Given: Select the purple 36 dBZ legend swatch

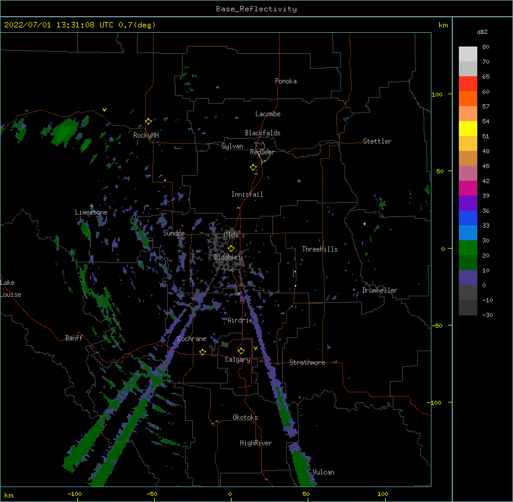Looking at the screenshot, I should pos(468,203).
